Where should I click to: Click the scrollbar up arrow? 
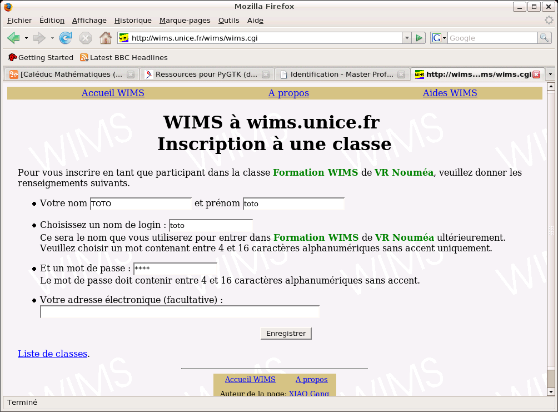pyautogui.click(x=551, y=86)
